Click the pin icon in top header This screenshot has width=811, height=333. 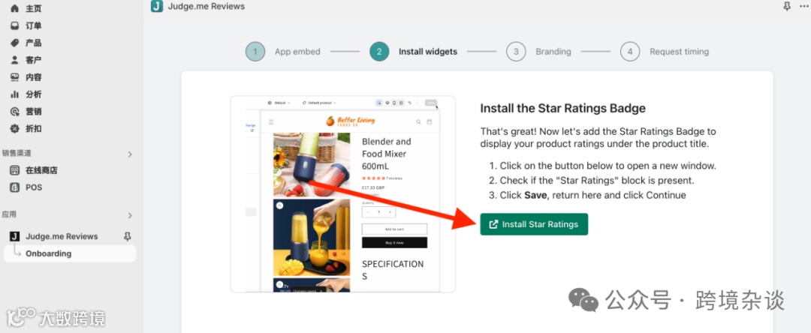point(787,7)
